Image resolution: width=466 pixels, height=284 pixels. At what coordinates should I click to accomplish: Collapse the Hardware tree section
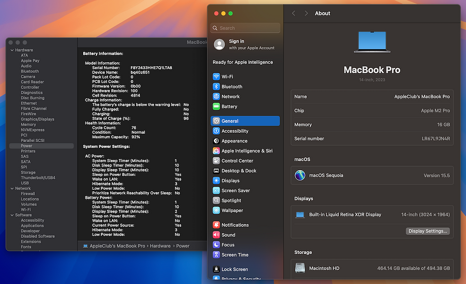coord(12,50)
